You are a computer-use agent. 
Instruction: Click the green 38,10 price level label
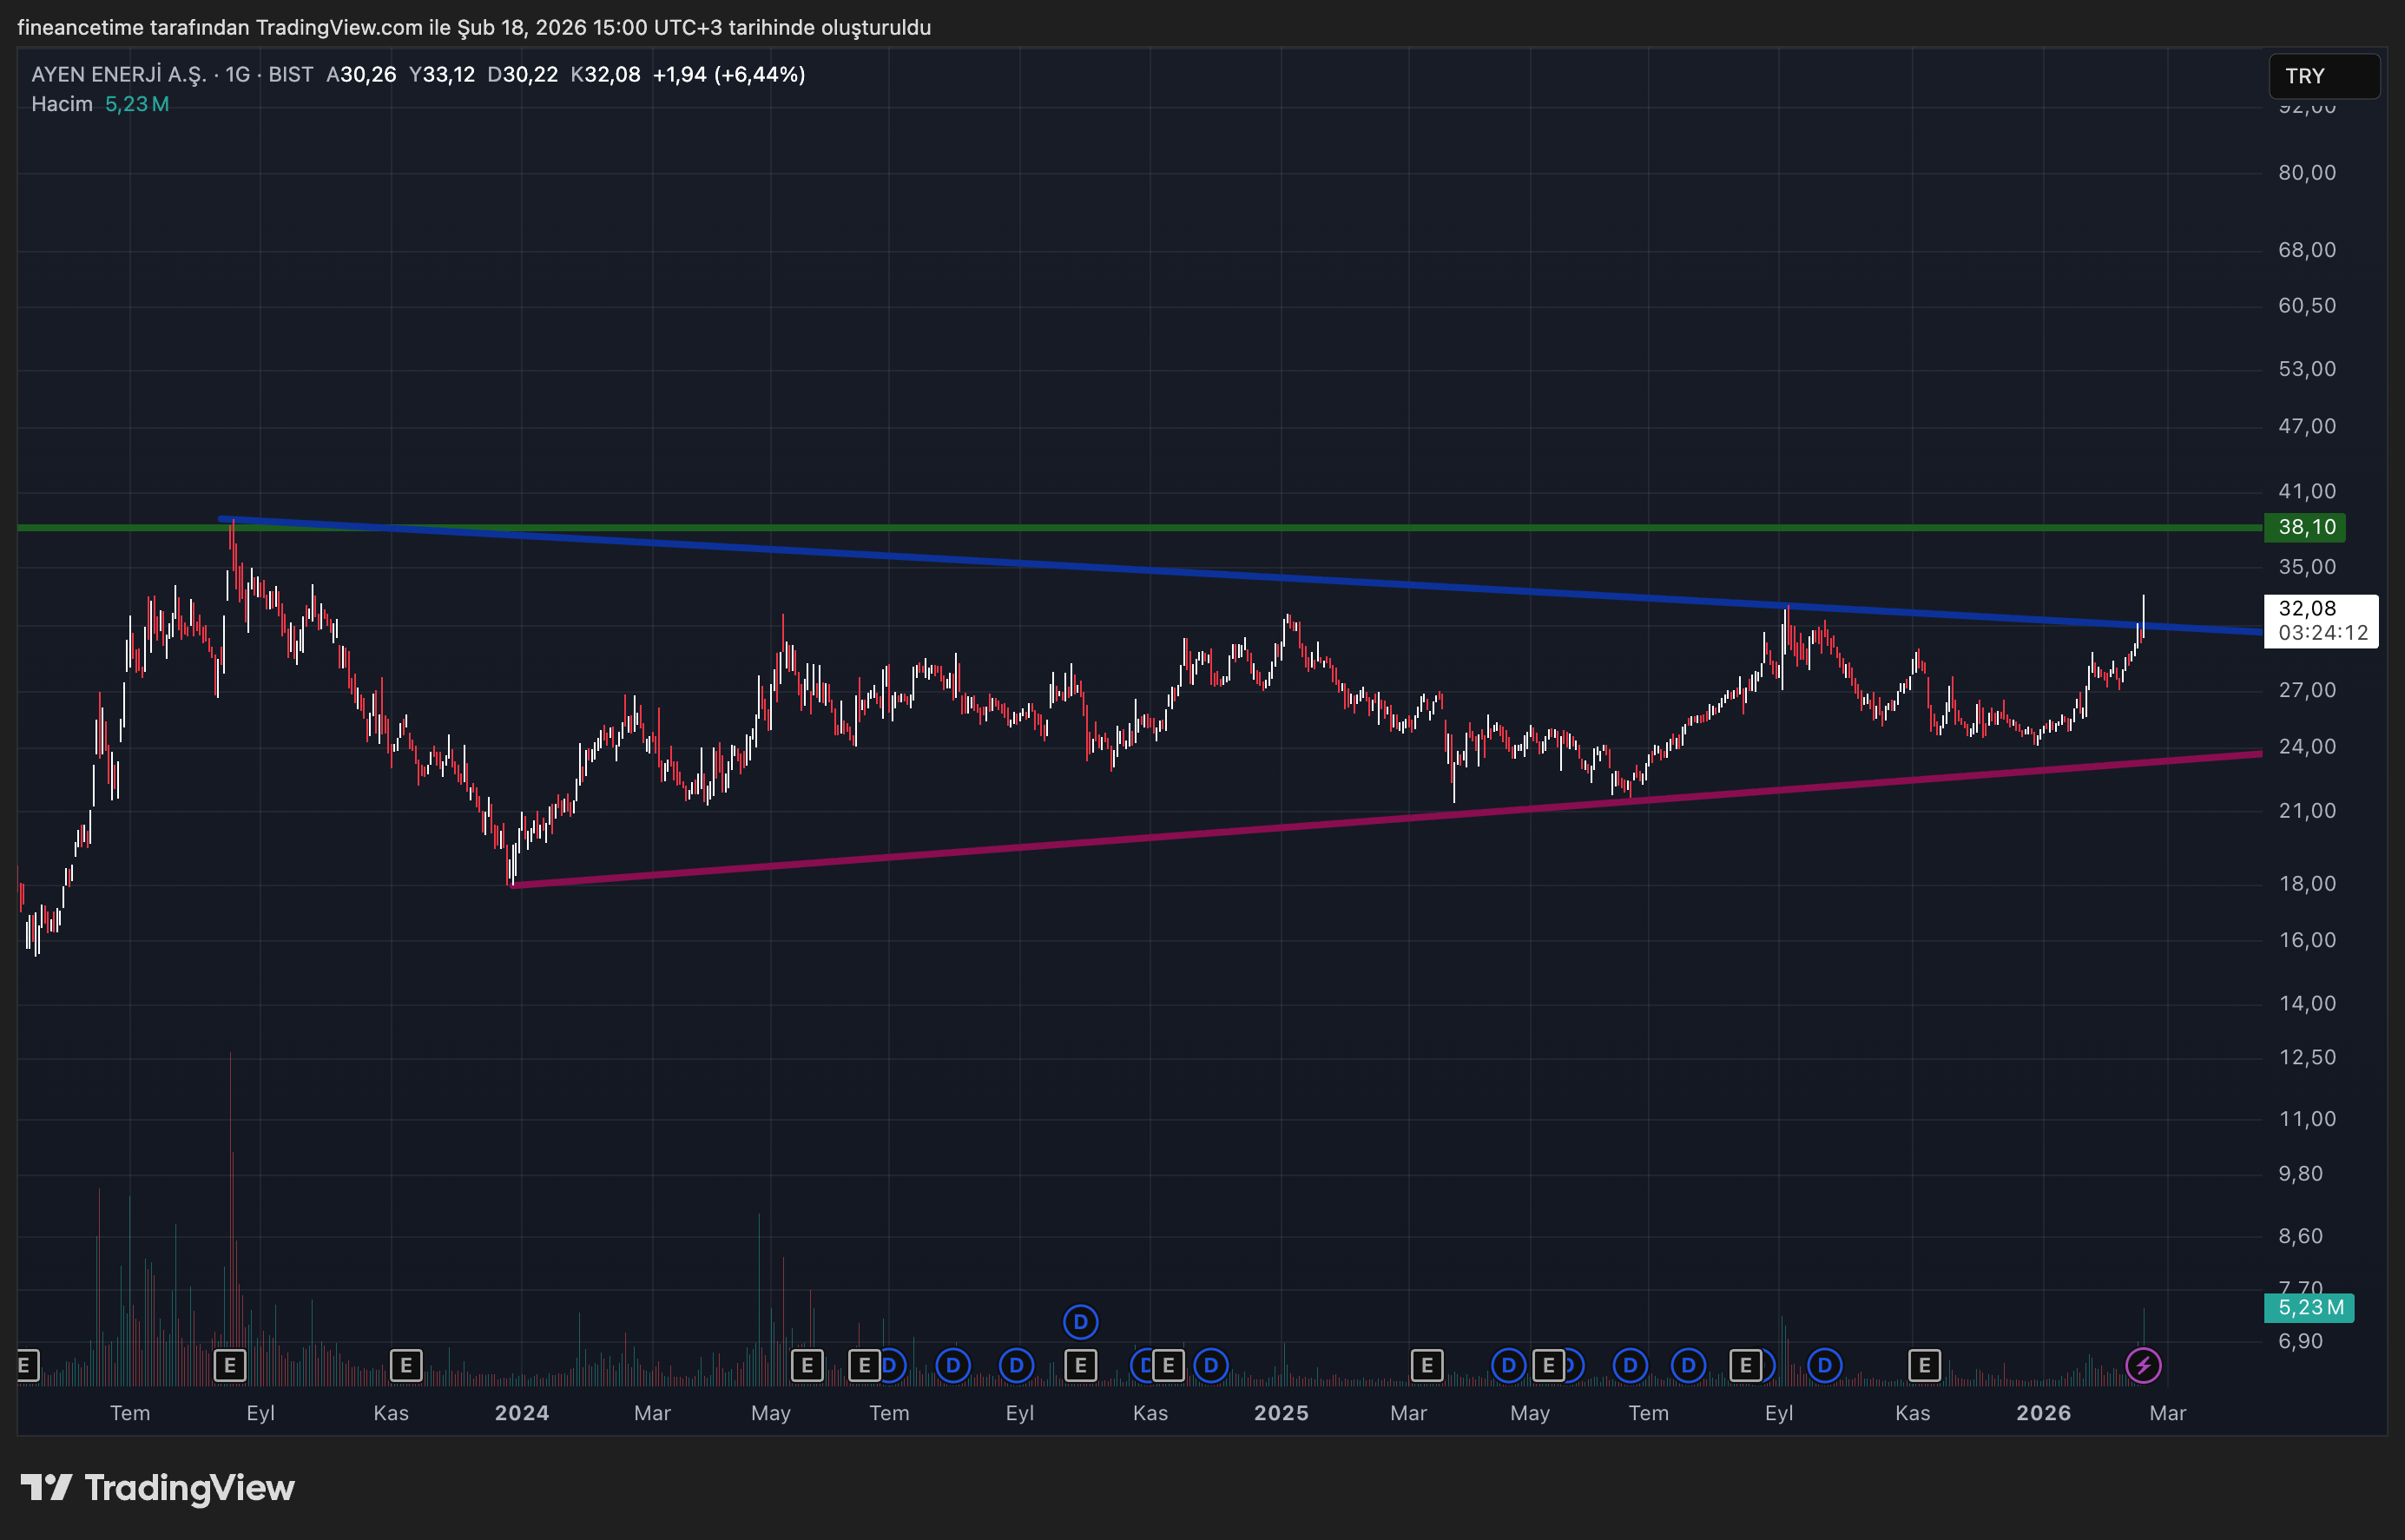pyautogui.click(x=2305, y=527)
